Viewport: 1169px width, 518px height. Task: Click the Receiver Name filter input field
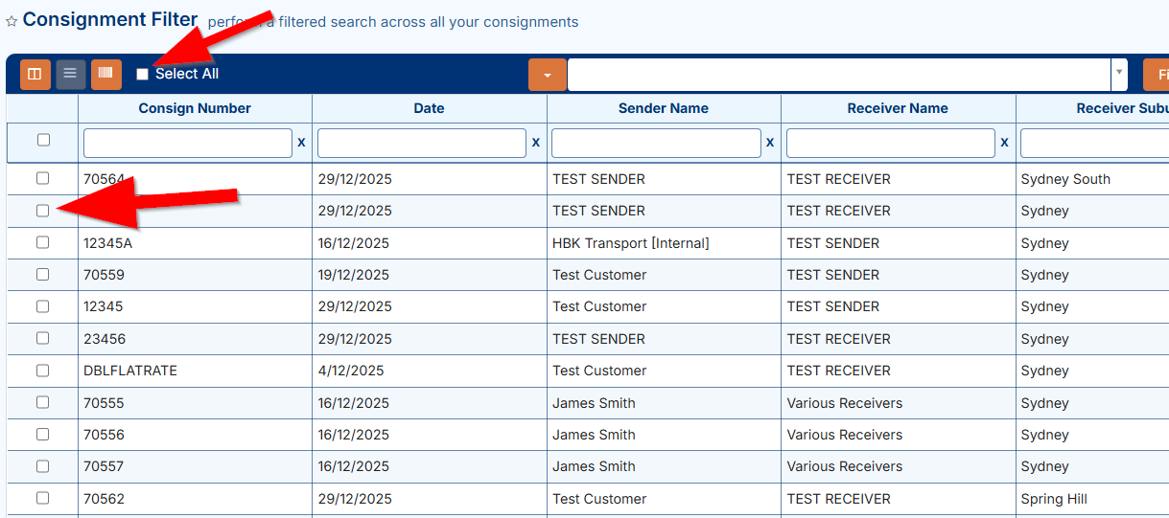pyautogui.click(x=890, y=143)
